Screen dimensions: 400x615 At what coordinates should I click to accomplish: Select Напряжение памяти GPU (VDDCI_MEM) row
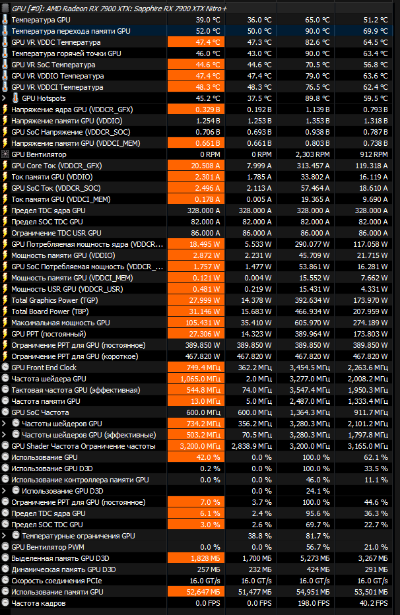point(197,143)
